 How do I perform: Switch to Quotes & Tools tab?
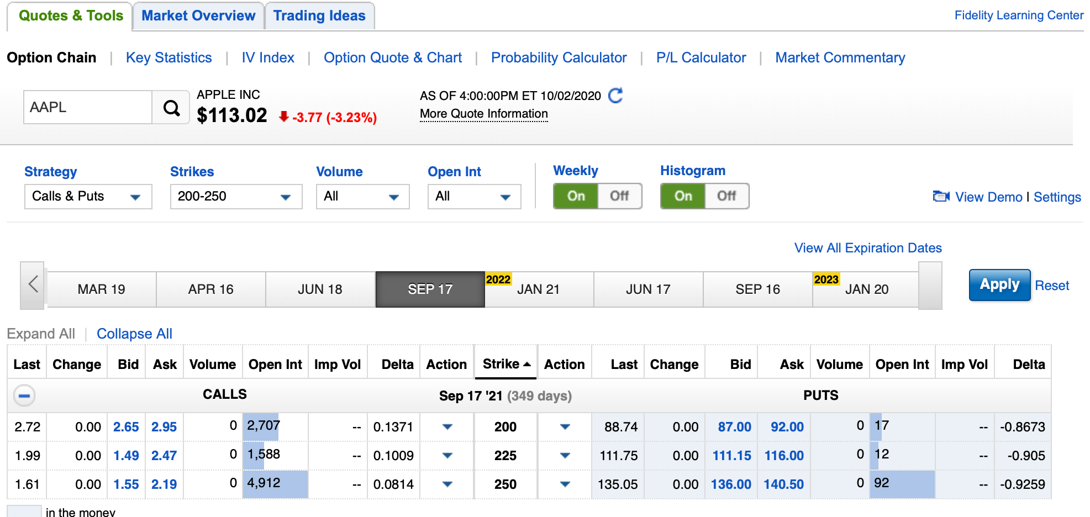coord(71,16)
